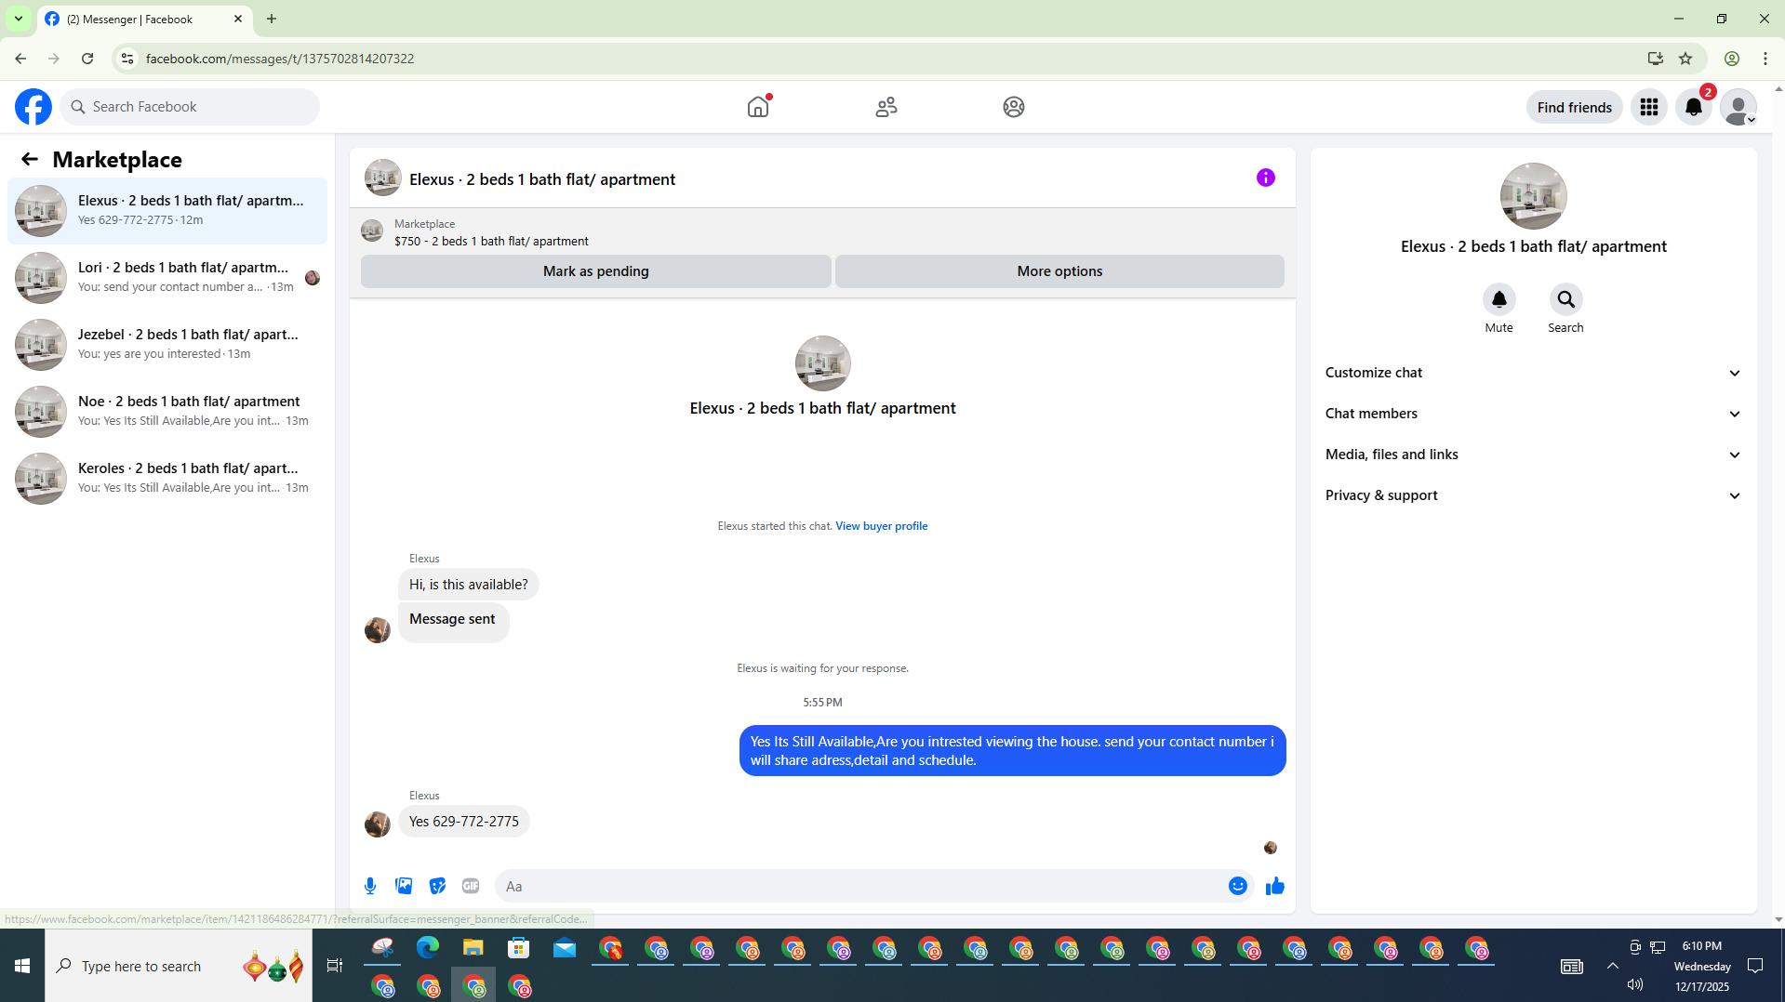1785x1002 pixels.
Task: Click the install app icon in address bar
Action: point(1655,59)
